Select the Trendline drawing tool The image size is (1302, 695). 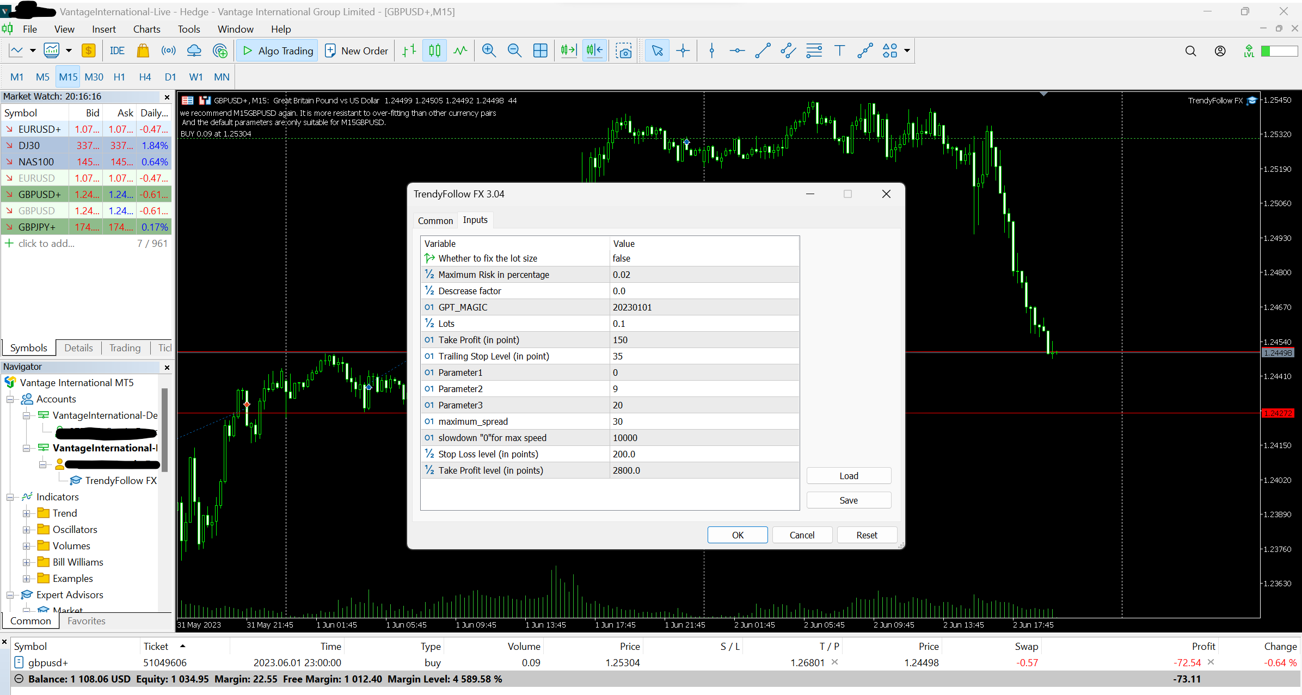click(x=763, y=51)
